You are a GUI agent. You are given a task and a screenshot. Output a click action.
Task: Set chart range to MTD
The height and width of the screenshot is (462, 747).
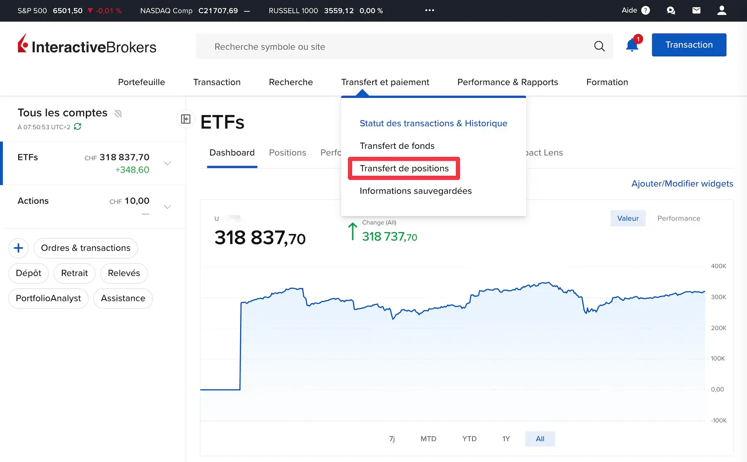tap(428, 439)
